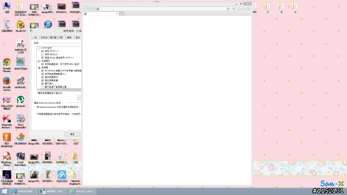The image size is (347, 195).
Task: Select the Recycle Bin desktop icon
Action: tap(7, 26)
